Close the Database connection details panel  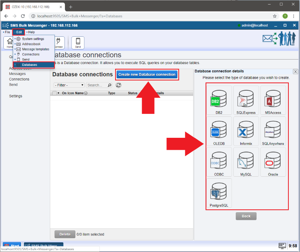coord(295,72)
